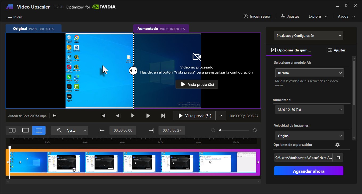Open the Realista AI model dropdown
This screenshot has height=194, width=362.
309,72
